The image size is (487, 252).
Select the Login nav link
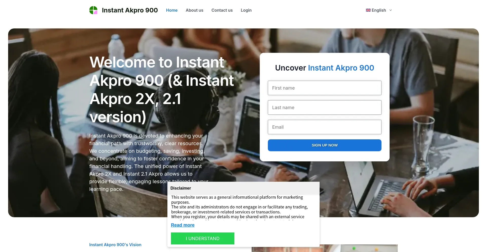(246, 10)
